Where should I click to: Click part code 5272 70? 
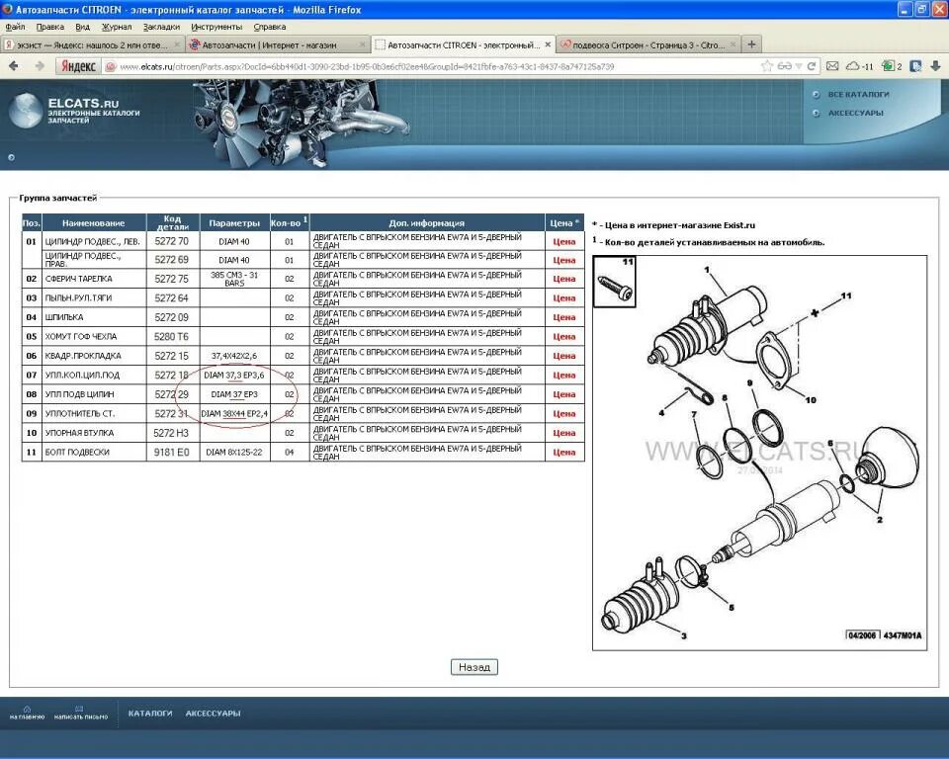[171, 241]
